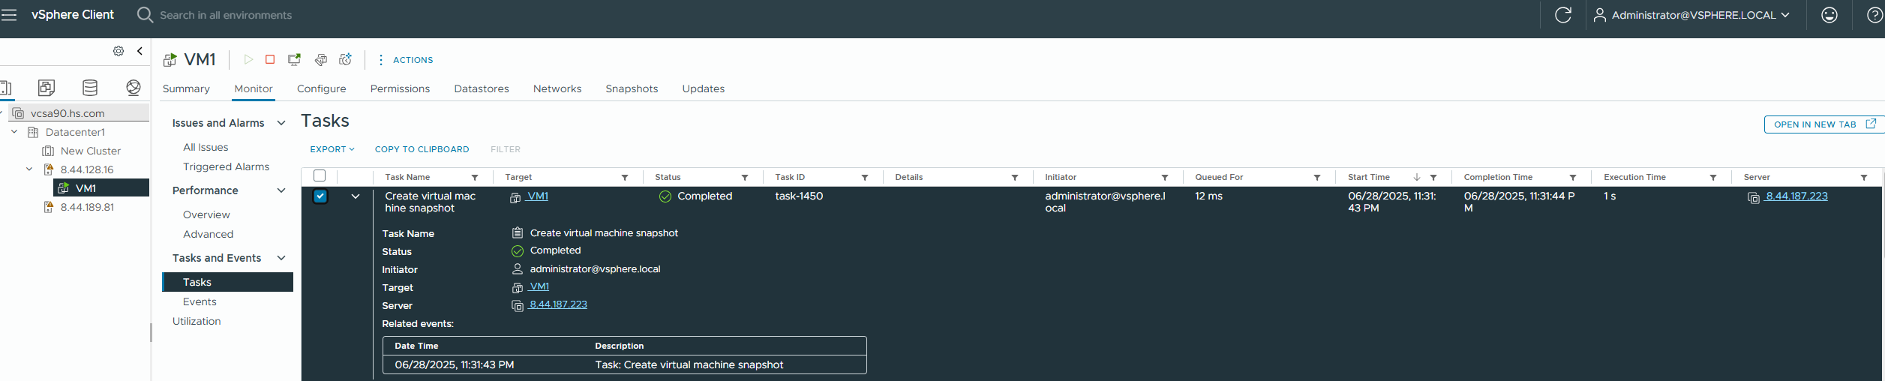Open the hamburger main menu

coord(9,15)
